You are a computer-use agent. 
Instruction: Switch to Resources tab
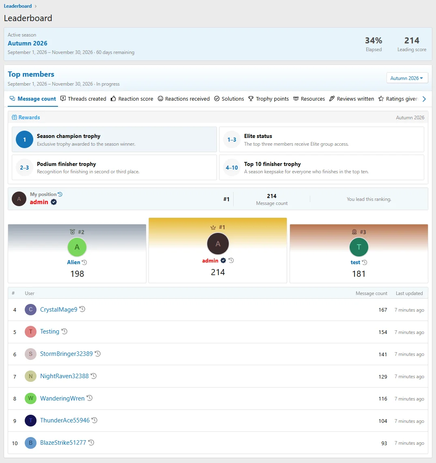(x=309, y=99)
